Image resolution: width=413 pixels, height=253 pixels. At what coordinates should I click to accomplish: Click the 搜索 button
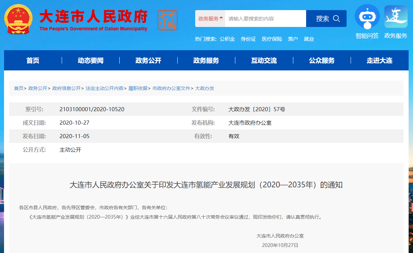point(322,19)
